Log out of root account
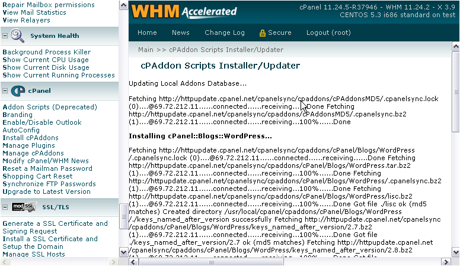Screen dimensions: 460x266 (328, 33)
